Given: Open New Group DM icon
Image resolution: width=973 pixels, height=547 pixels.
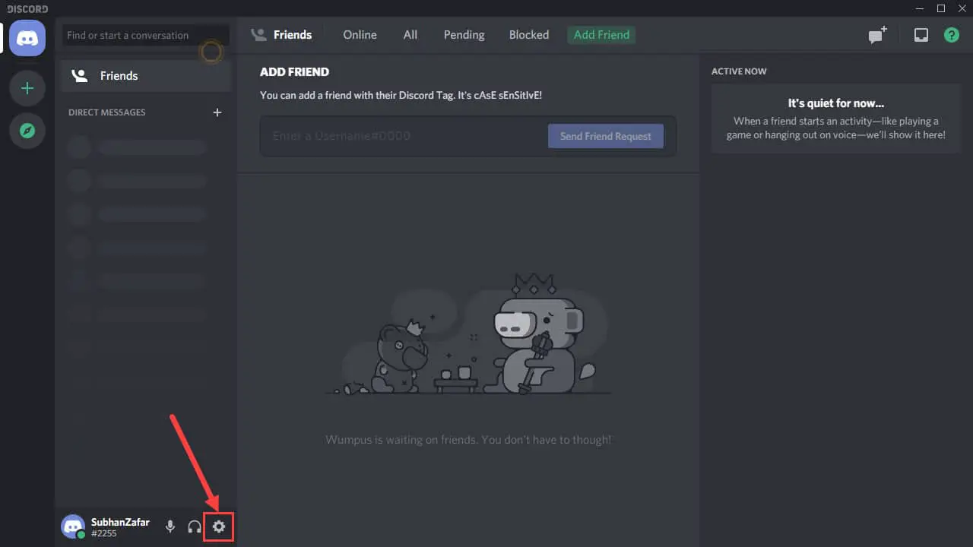Looking at the screenshot, I should 878,35.
